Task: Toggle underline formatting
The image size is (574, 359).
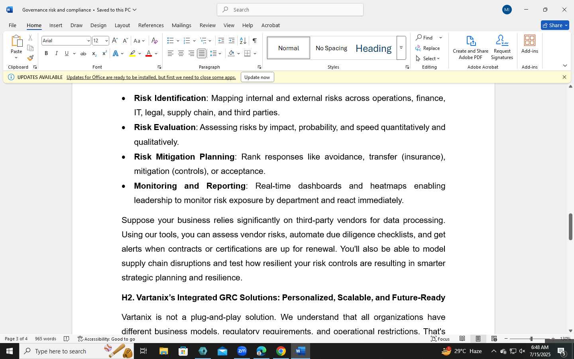Action: click(x=67, y=53)
